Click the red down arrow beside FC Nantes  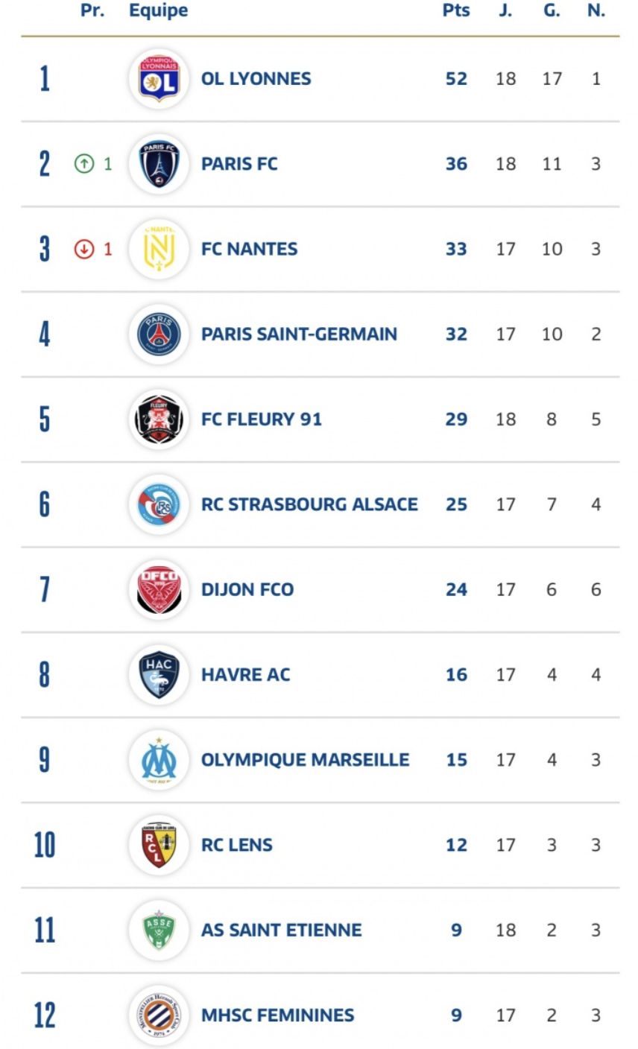84,249
